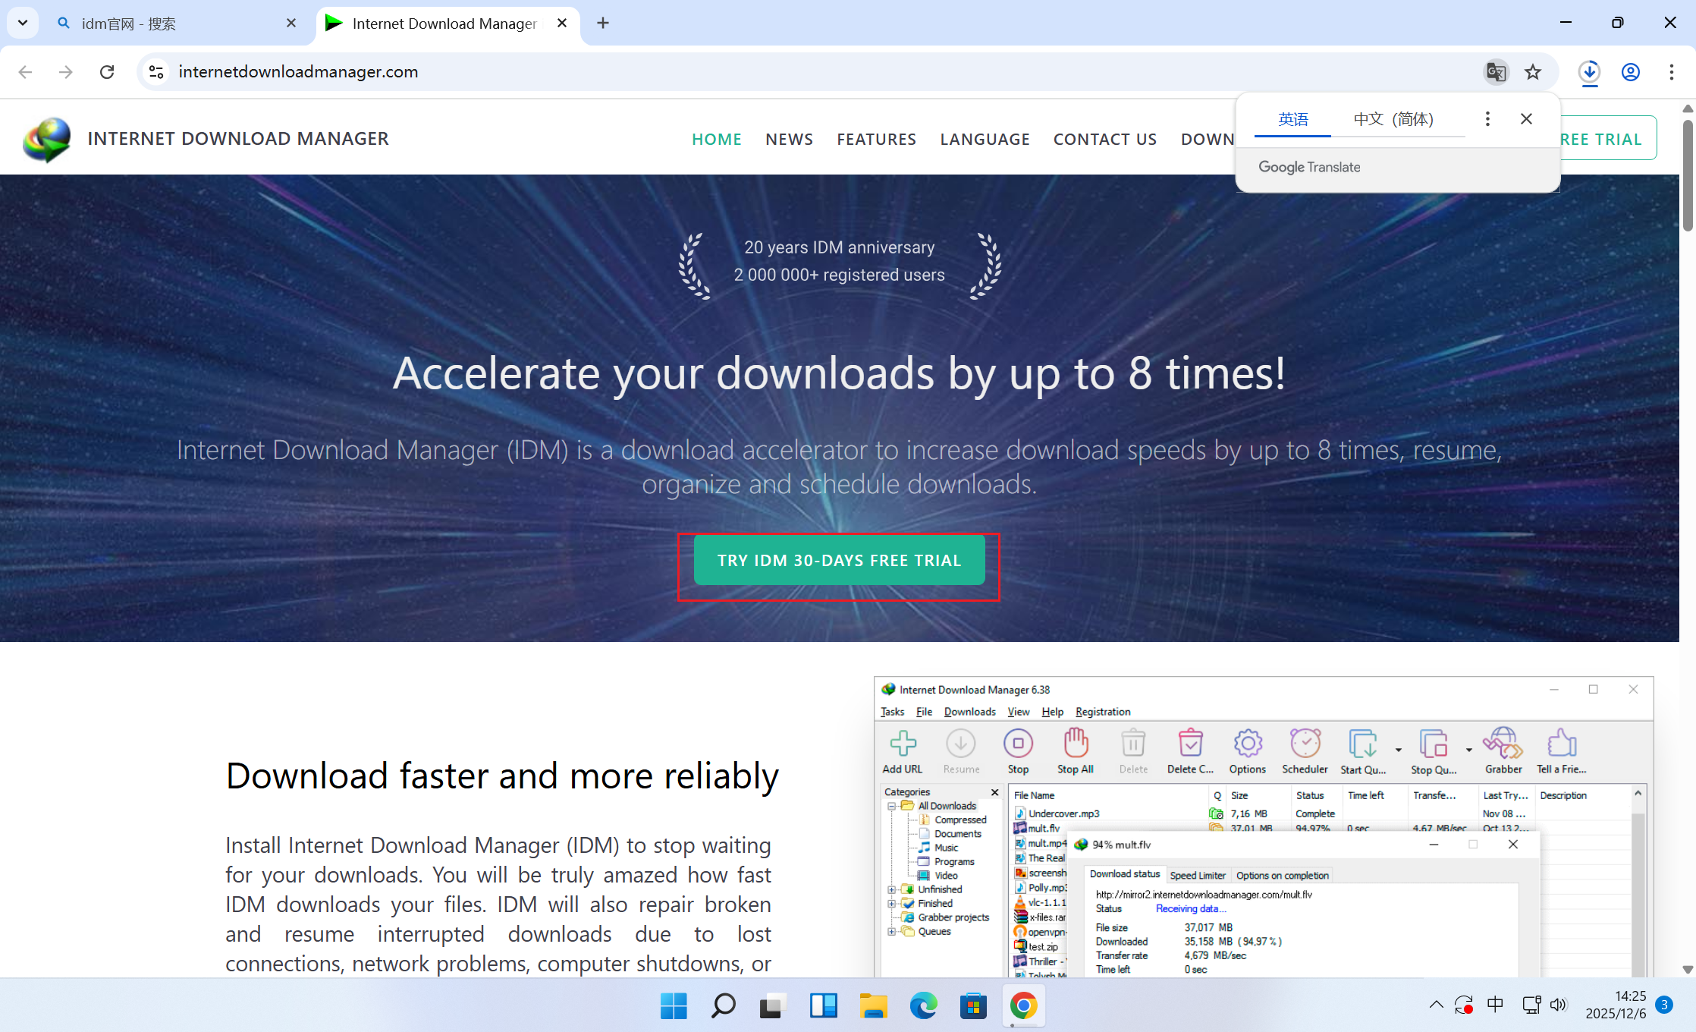Open the Chrome three-dot menu
The image size is (1696, 1032).
[1672, 71]
